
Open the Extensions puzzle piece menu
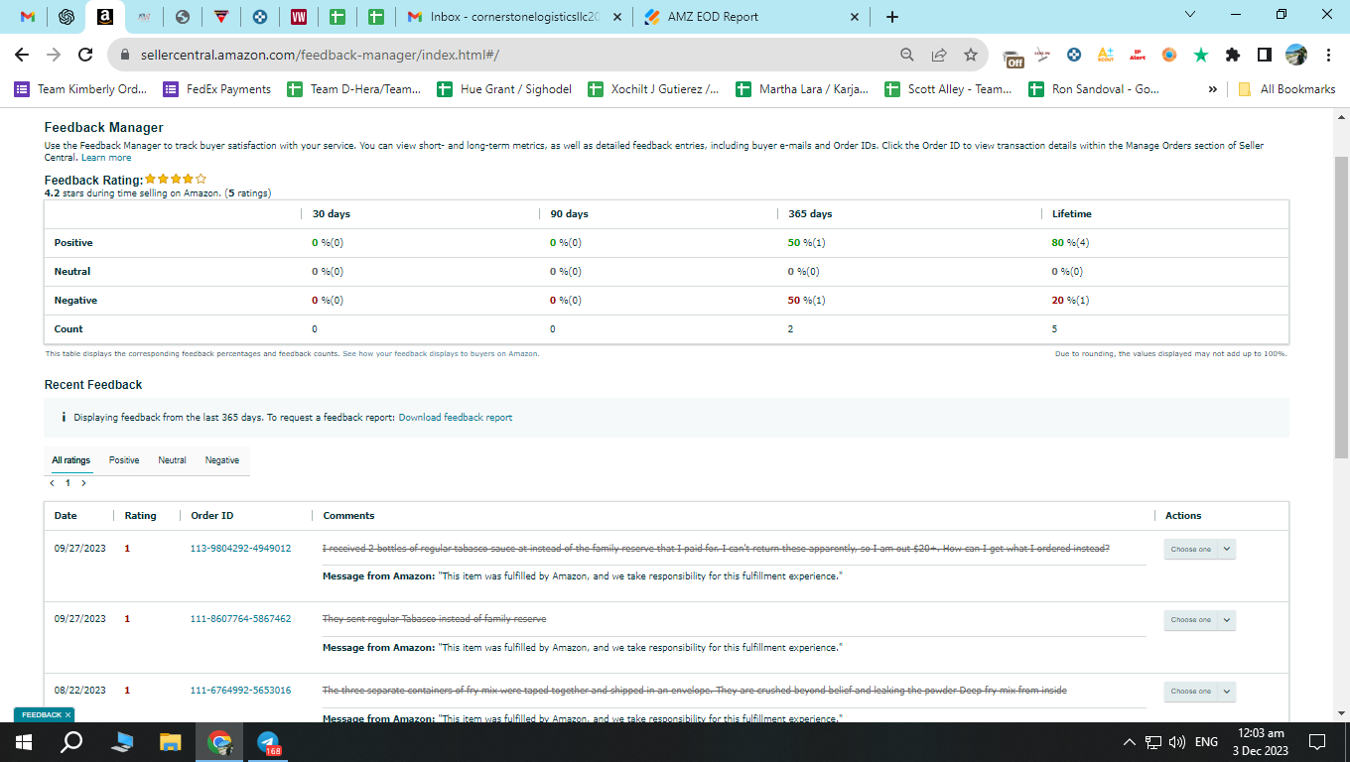1233,55
